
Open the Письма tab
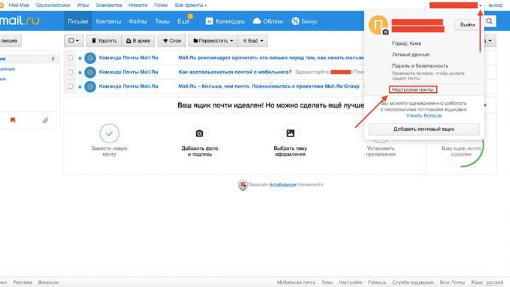pos(78,21)
